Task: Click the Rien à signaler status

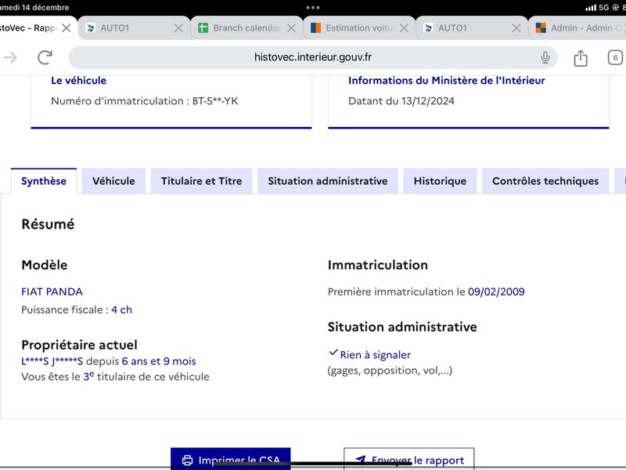Action: tap(375, 355)
